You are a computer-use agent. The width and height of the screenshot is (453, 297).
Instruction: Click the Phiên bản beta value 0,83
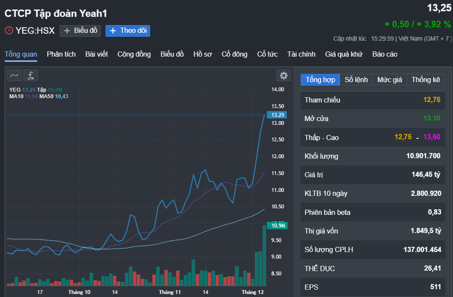434,212
